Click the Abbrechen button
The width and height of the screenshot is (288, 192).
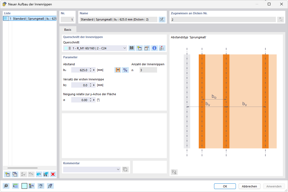(249, 186)
